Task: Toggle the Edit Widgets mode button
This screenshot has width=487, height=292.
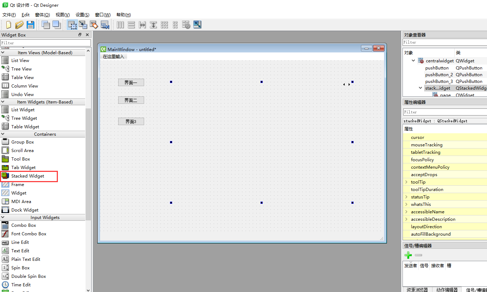Action: click(x=72, y=25)
